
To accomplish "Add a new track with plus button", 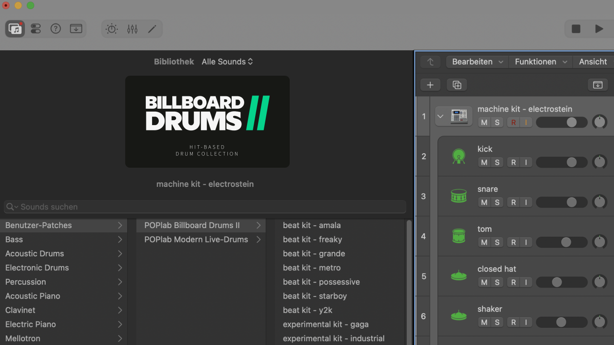I will pos(430,85).
